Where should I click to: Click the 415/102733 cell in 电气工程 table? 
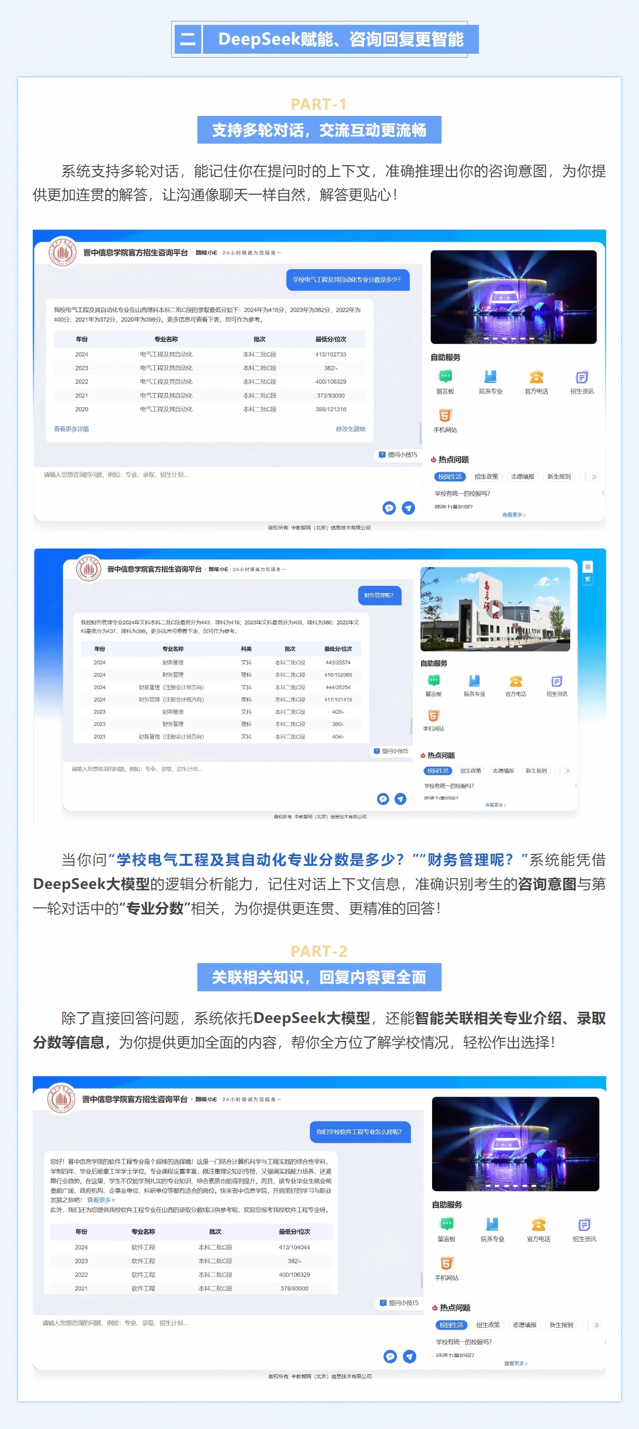(331, 355)
